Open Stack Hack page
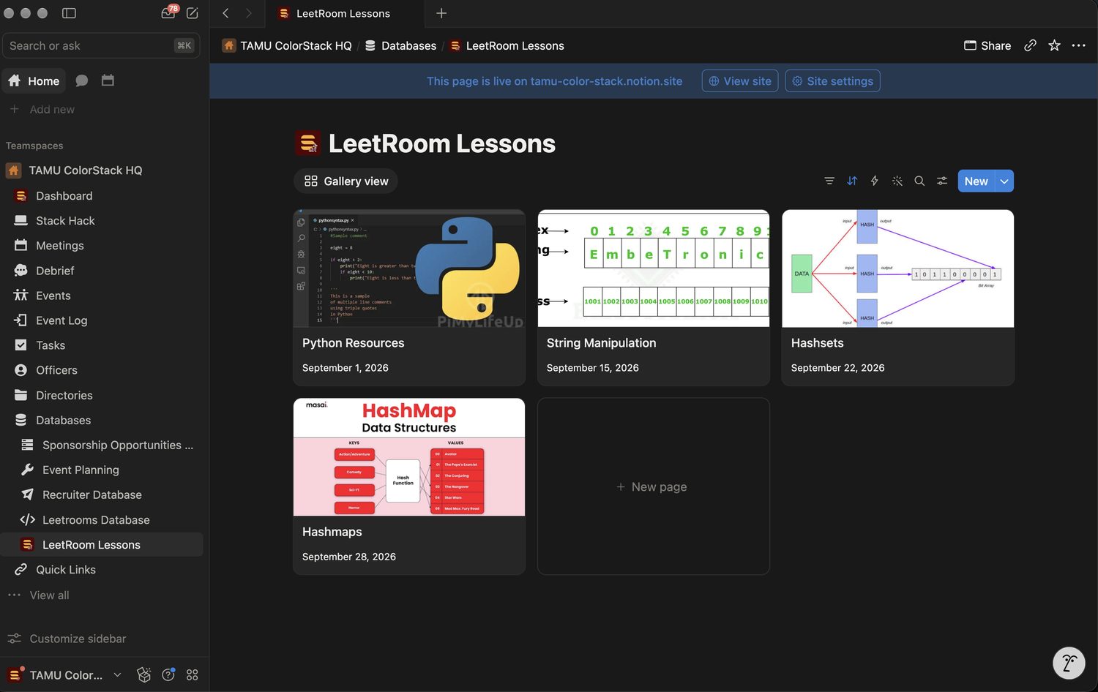The width and height of the screenshot is (1098, 692). tap(65, 221)
